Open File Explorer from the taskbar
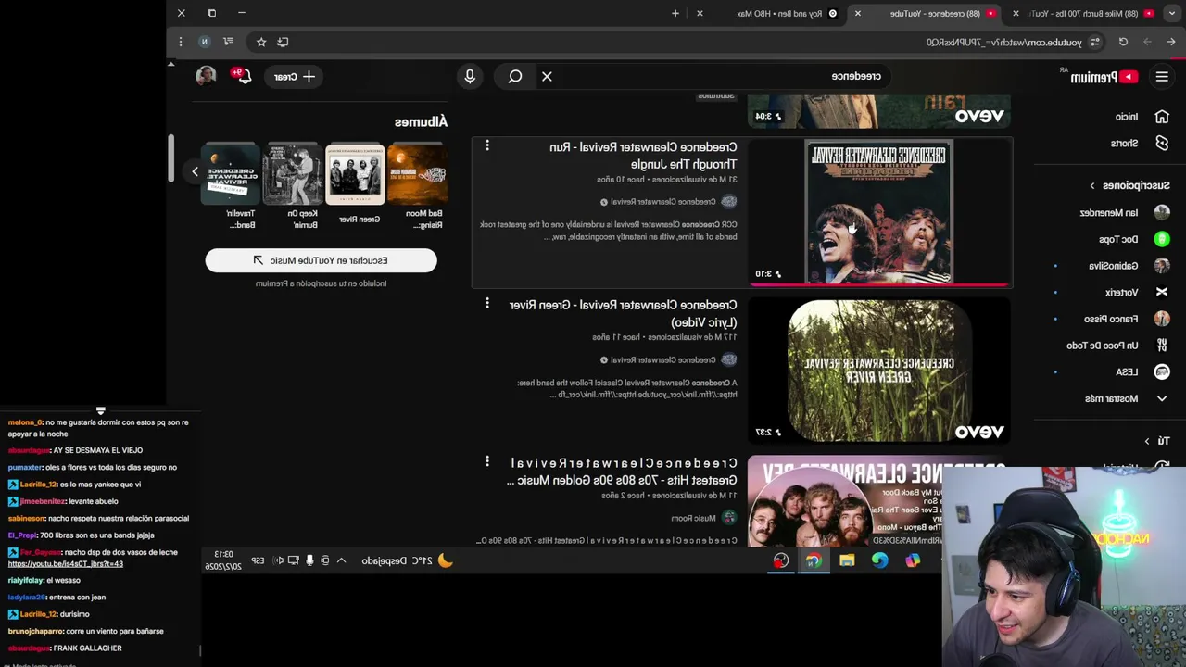Viewport: 1186px width, 667px height. pyautogui.click(x=847, y=560)
